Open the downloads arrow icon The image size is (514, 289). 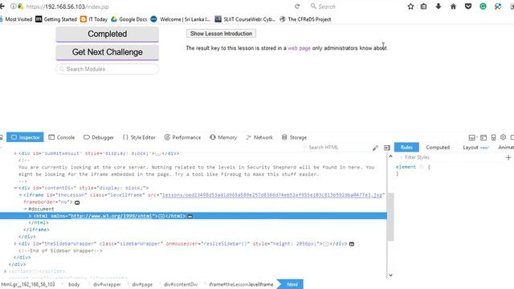click(x=439, y=6)
